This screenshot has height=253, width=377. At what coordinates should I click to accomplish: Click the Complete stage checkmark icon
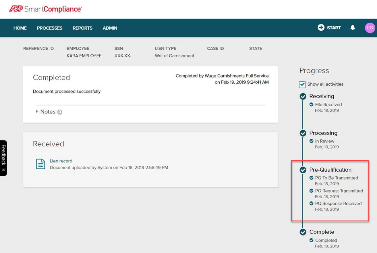tap(303, 232)
